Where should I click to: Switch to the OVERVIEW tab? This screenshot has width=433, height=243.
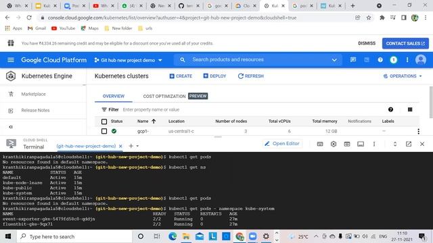click(x=114, y=96)
